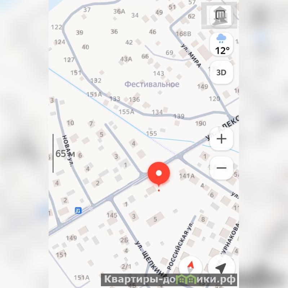Open the 12° weather widget
This screenshot has width=288, height=288.
(x=222, y=44)
